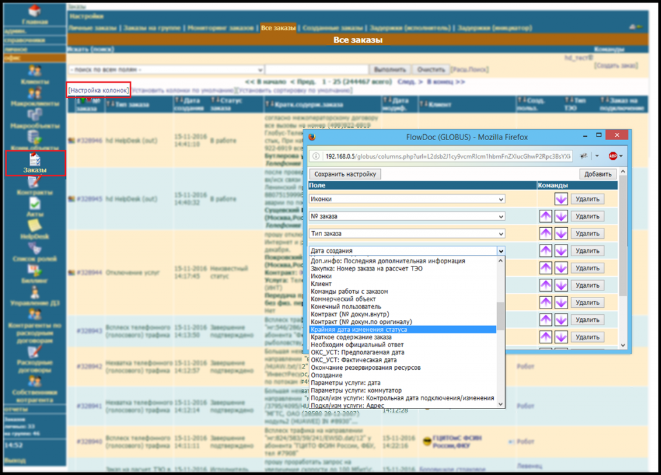Screen dimensions: 661x475
Task: Move the Дата создания field up
Action: pyautogui.click(x=545, y=251)
